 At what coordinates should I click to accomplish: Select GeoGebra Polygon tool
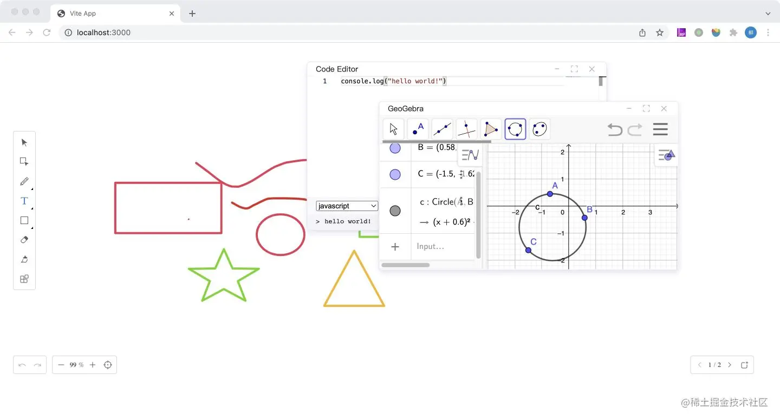pos(491,129)
